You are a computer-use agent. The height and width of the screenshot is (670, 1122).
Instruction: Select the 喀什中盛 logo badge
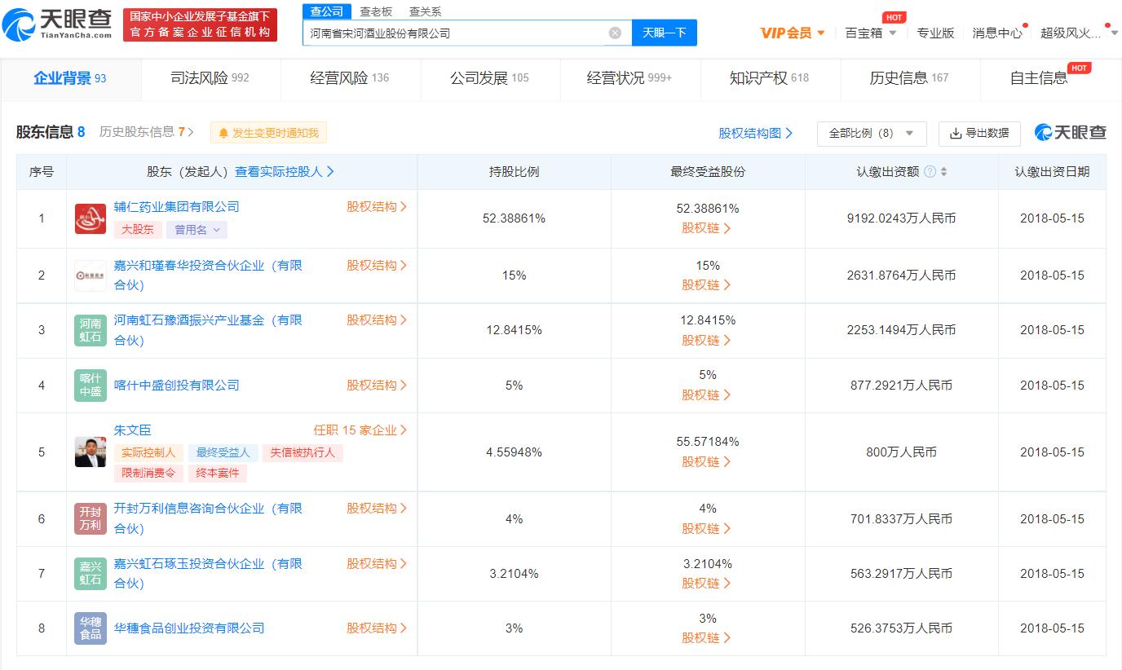pos(91,386)
